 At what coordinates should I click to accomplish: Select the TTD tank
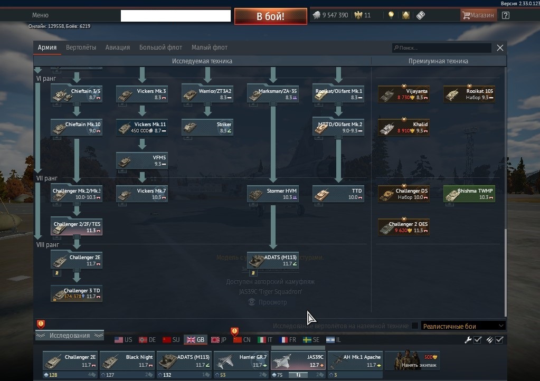pos(338,194)
